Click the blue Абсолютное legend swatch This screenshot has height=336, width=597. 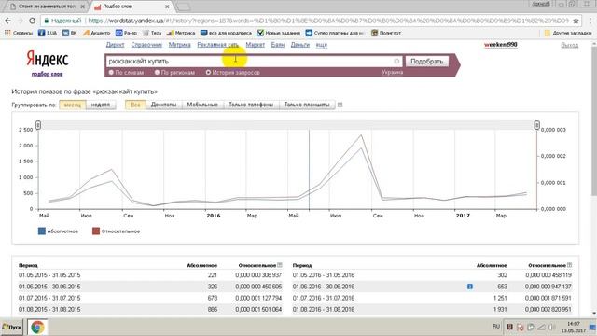click(x=42, y=231)
